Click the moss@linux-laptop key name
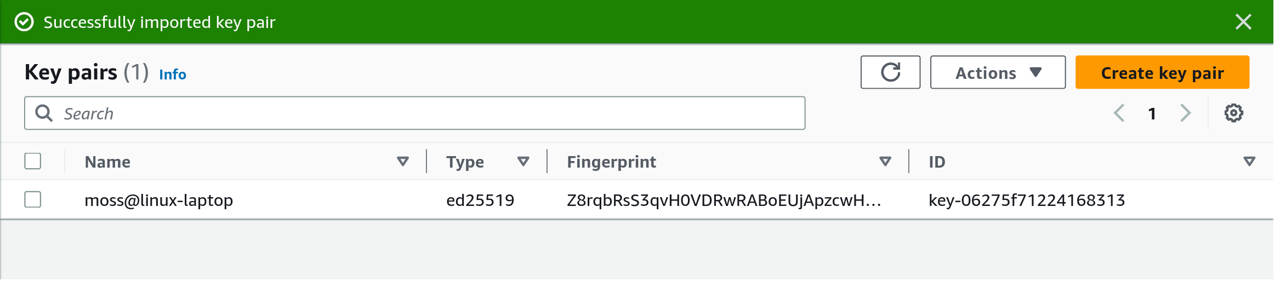 pos(159,200)
